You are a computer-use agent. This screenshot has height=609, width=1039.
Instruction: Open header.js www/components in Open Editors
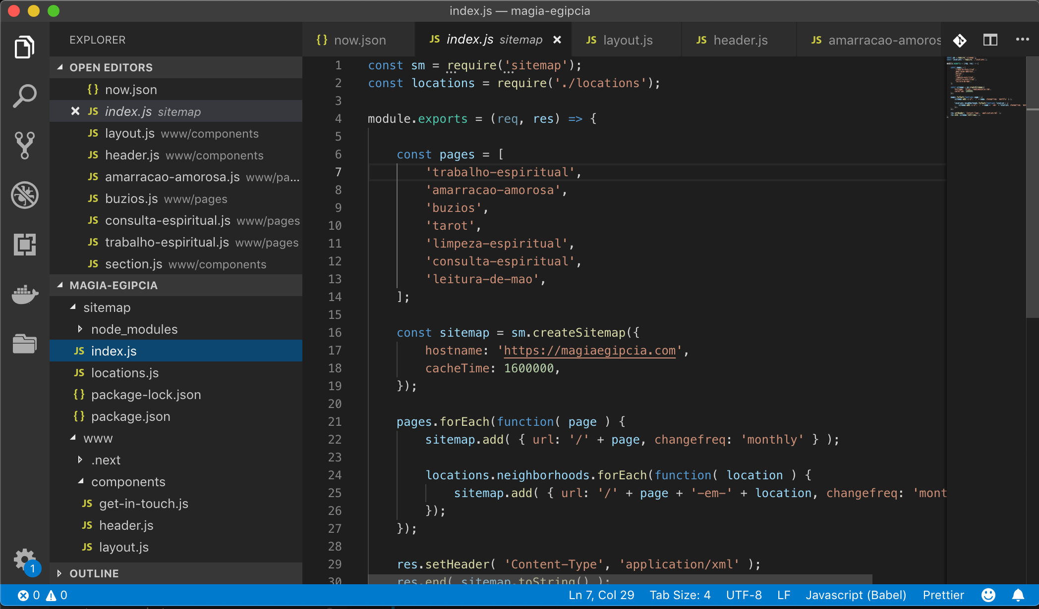point(176,155)
